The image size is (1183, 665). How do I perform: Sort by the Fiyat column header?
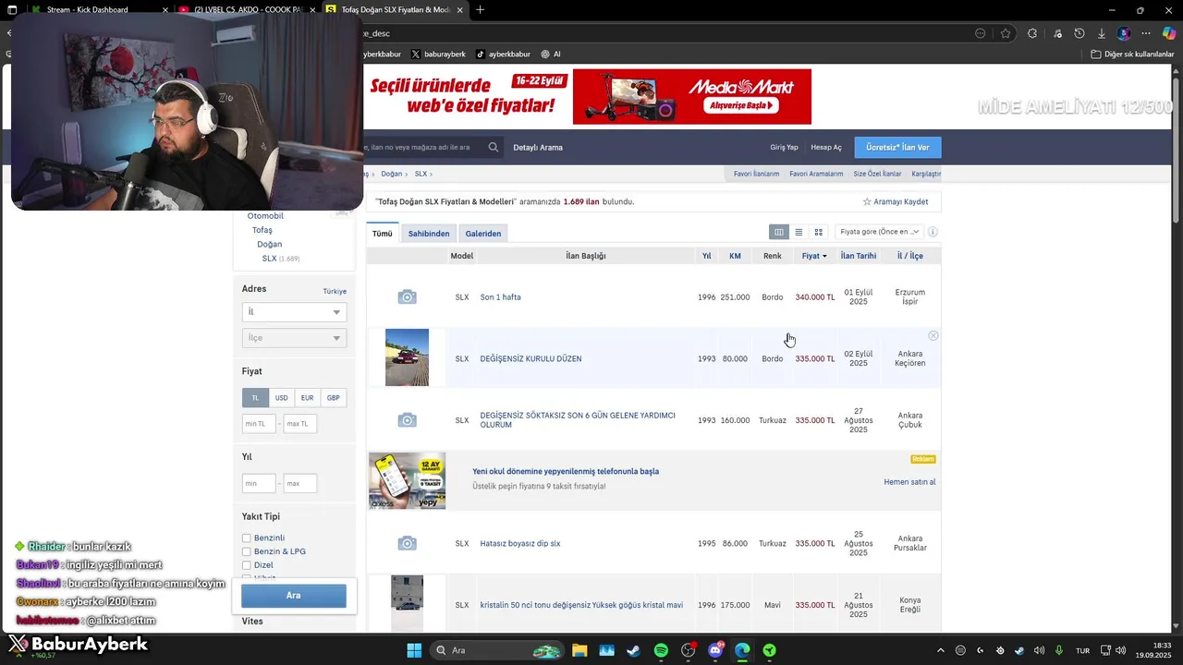click(x=814, y=256)
